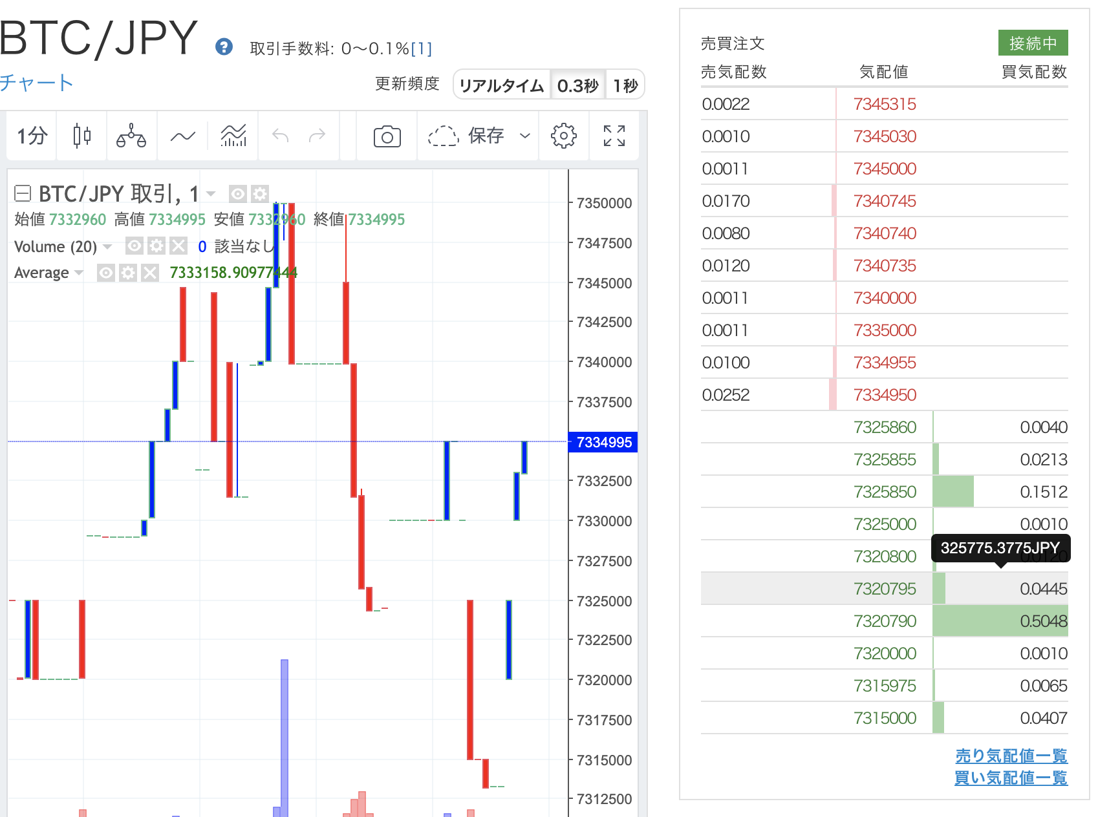This screenshot has height=817, width=1109.
Task: Click the blue help question mark icon
Action: 223,48
